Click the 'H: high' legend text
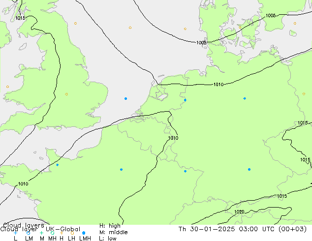 (x=110, y=226)
